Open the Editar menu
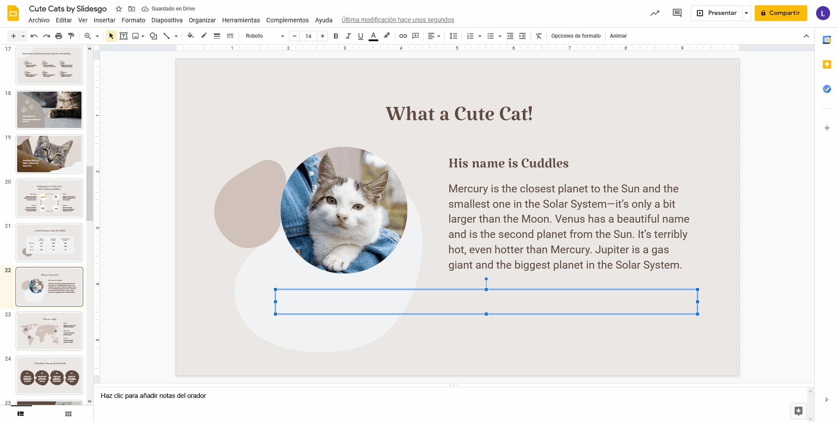This screenshot has height=422, width=838. (x=64, y=20)
